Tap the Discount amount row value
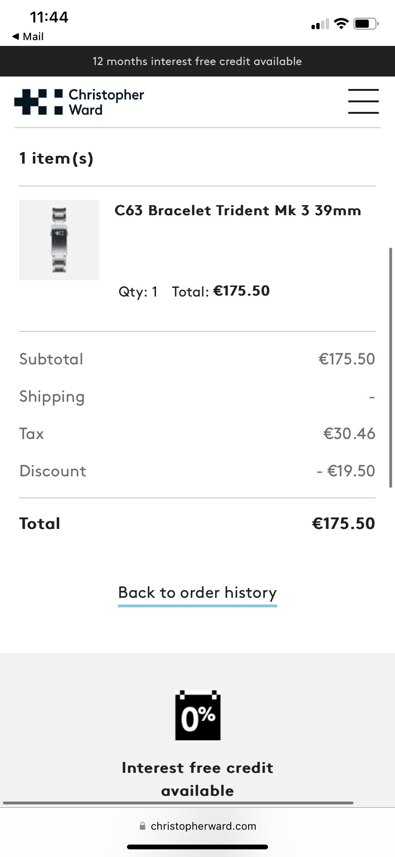Screen dimensions: 395x857 346,471
